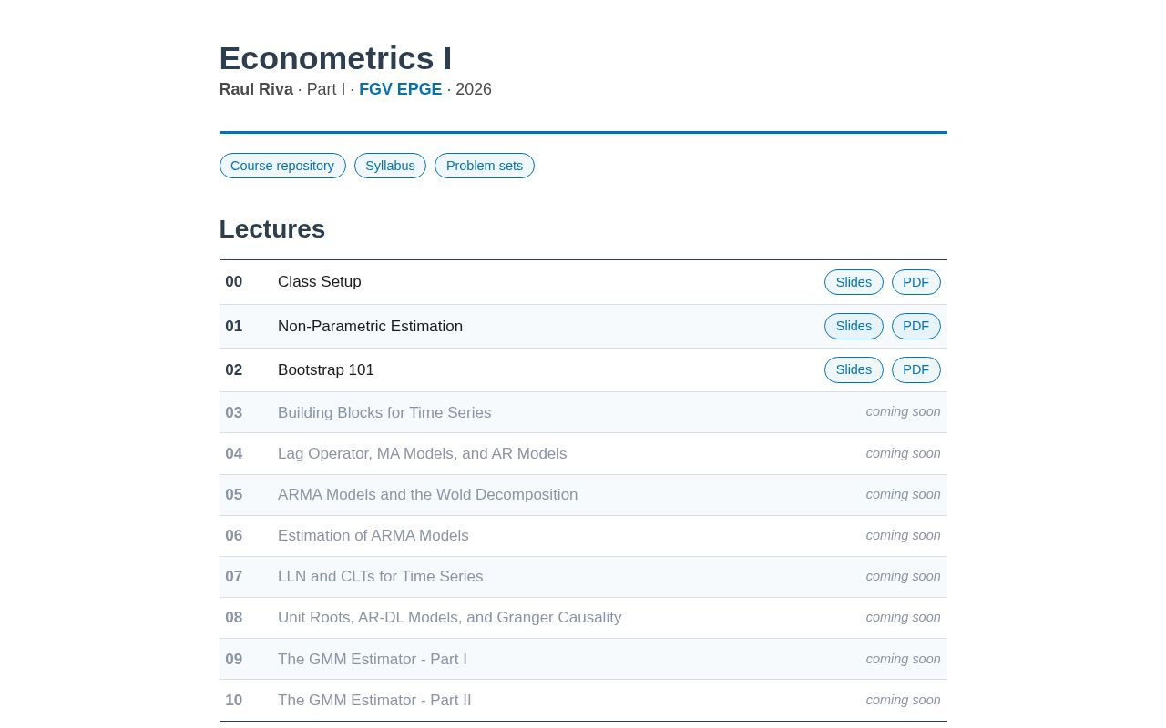This screenshot has height=728, width=1166.
Task: Click coming soon for Building Blocks lecture
Action: click(904, 411)
